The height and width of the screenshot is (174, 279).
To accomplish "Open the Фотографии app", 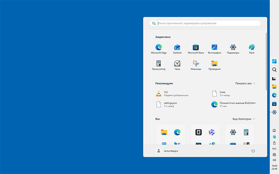I will pos(214,49).
